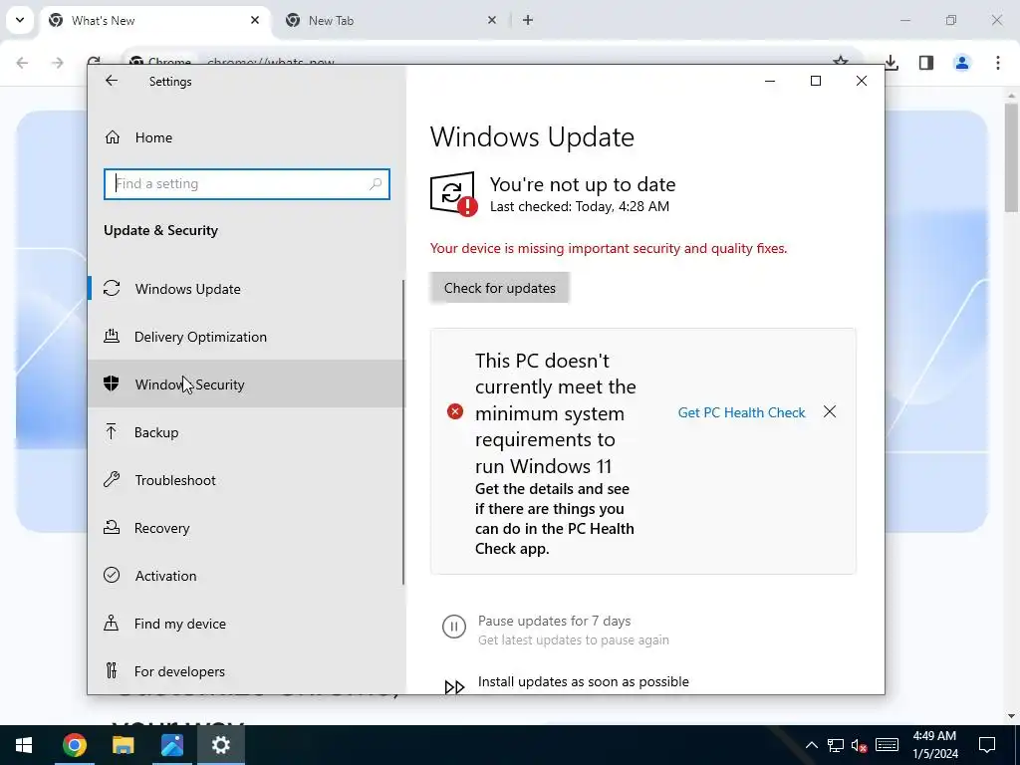This screenshot has height=765, width=1020.
Task: Open Chrome from the taskbar
Action: [x=74, y=745]
